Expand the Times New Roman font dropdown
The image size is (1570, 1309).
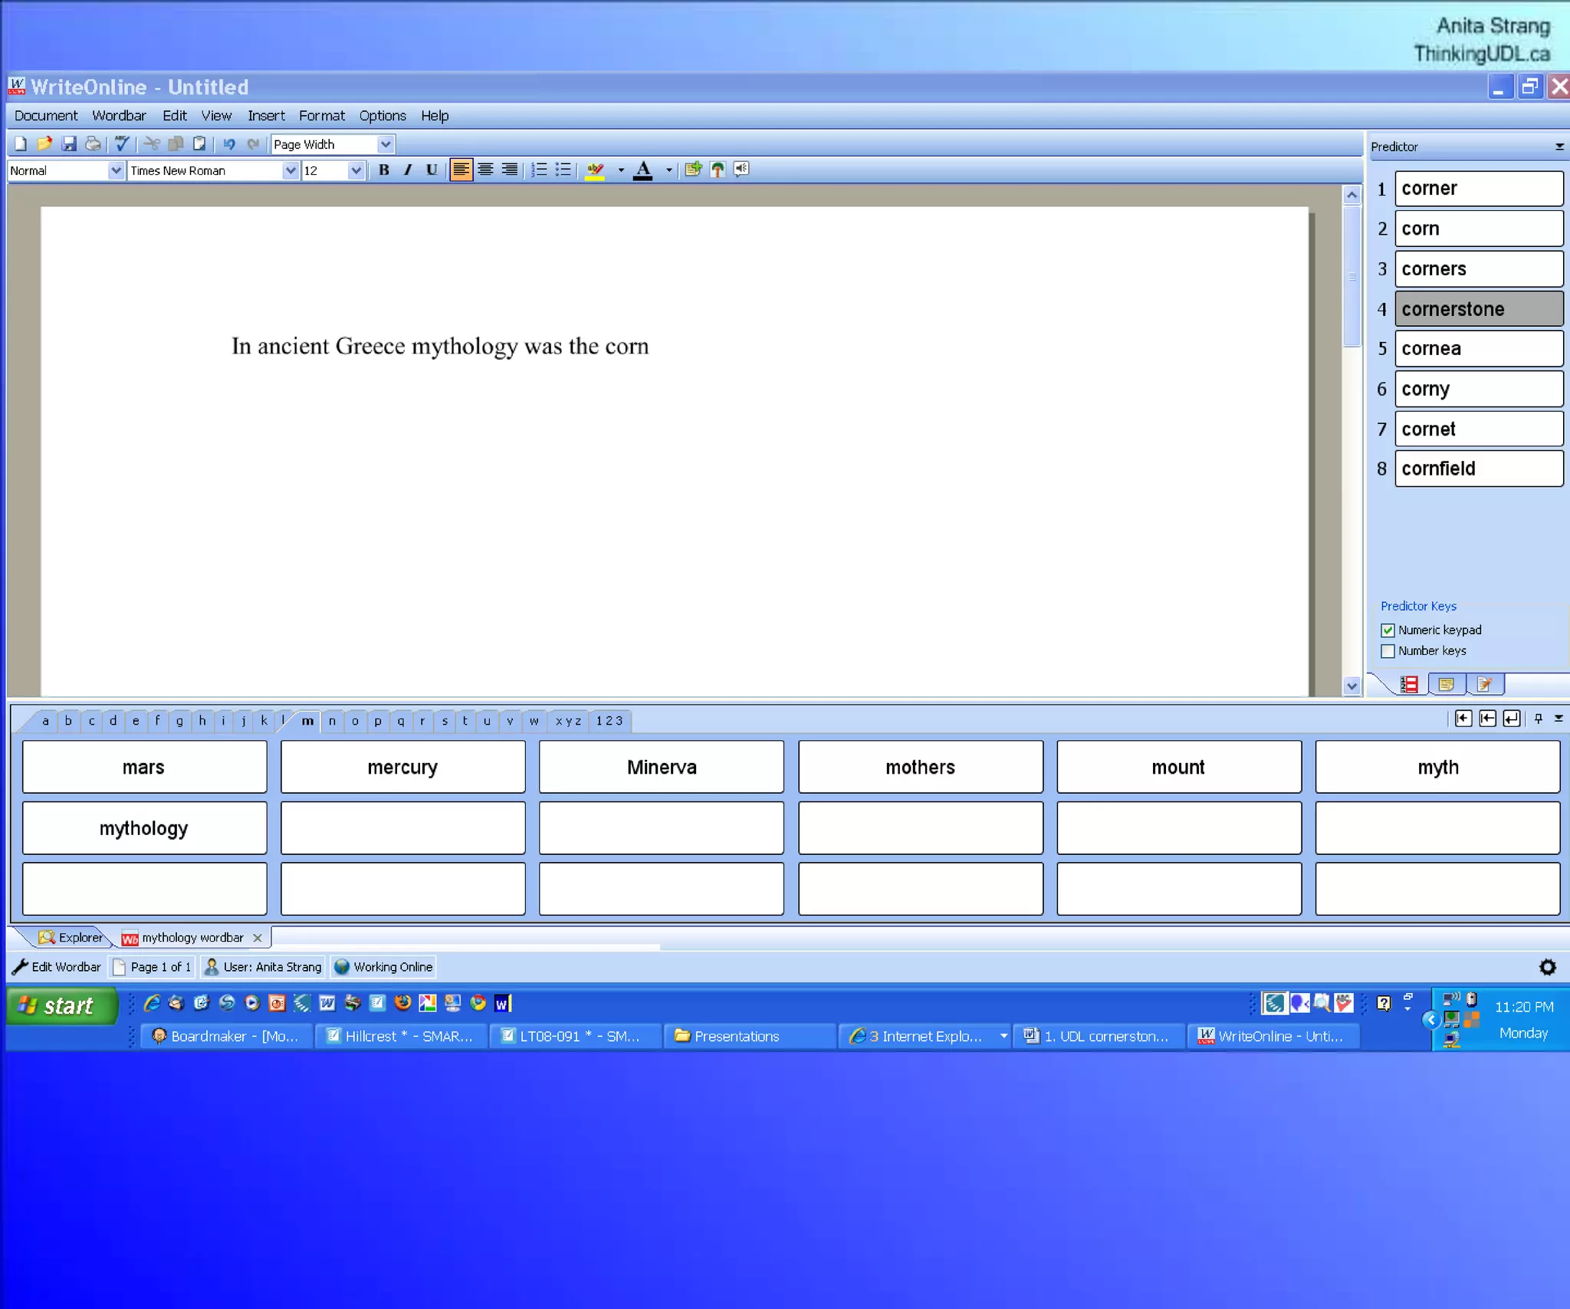290,170
